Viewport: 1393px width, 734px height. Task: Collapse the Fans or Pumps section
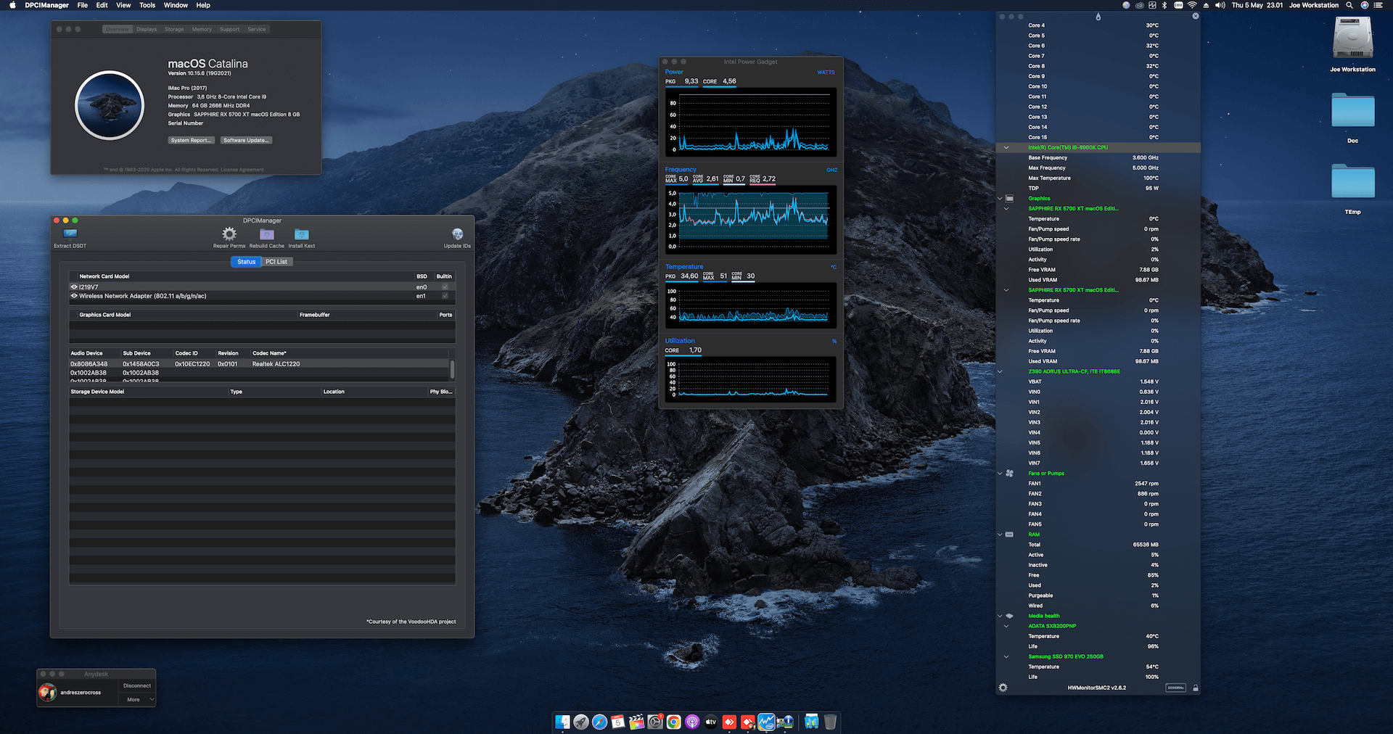(x=1000, y=474)
